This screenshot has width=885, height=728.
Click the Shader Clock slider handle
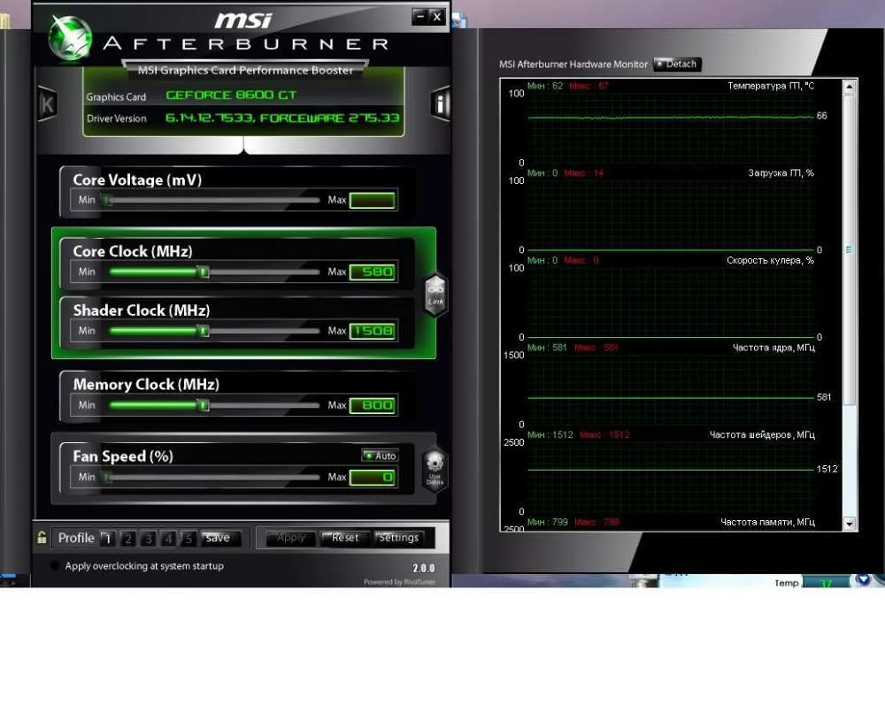(x=204, y=331)
